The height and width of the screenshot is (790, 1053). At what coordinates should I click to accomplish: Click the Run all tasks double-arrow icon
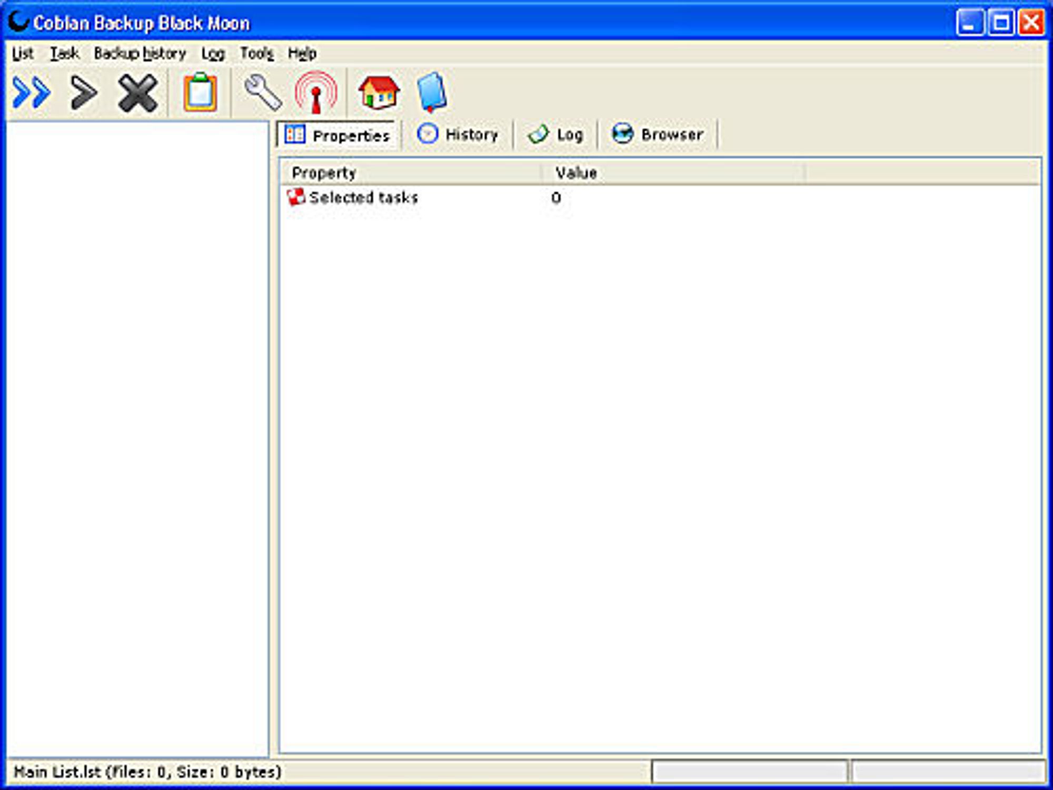click(x=32, y=93)
